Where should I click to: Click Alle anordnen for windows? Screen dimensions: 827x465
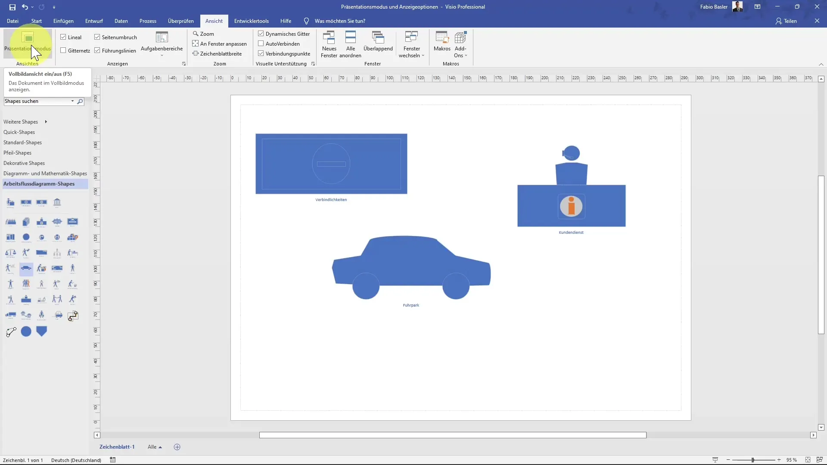pos(351,44)
